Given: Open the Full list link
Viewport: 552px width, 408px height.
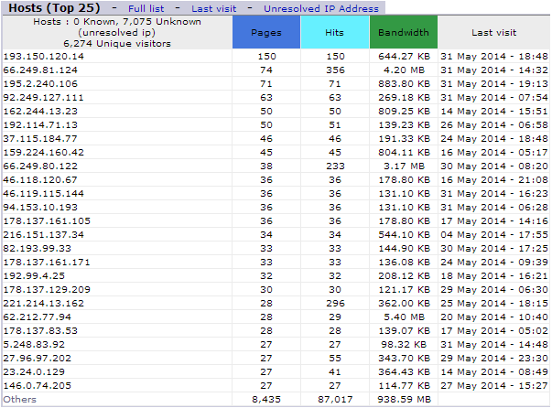Looking at the screenshot, I should pos(148,7).
